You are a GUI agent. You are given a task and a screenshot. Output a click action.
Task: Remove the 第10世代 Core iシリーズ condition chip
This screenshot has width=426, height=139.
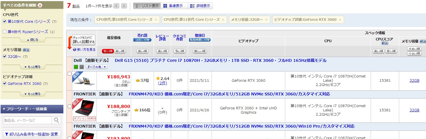156,20
